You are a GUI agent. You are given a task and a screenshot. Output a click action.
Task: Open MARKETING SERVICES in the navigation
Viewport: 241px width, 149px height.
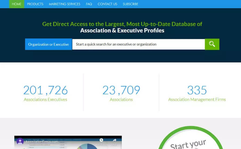[x=65, y=4]
